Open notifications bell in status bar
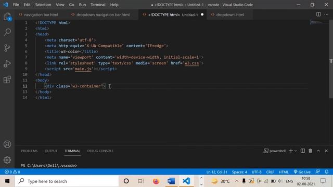Image resolution: width=333 pixels, height=187 pixels. click(x=327, y=172)
